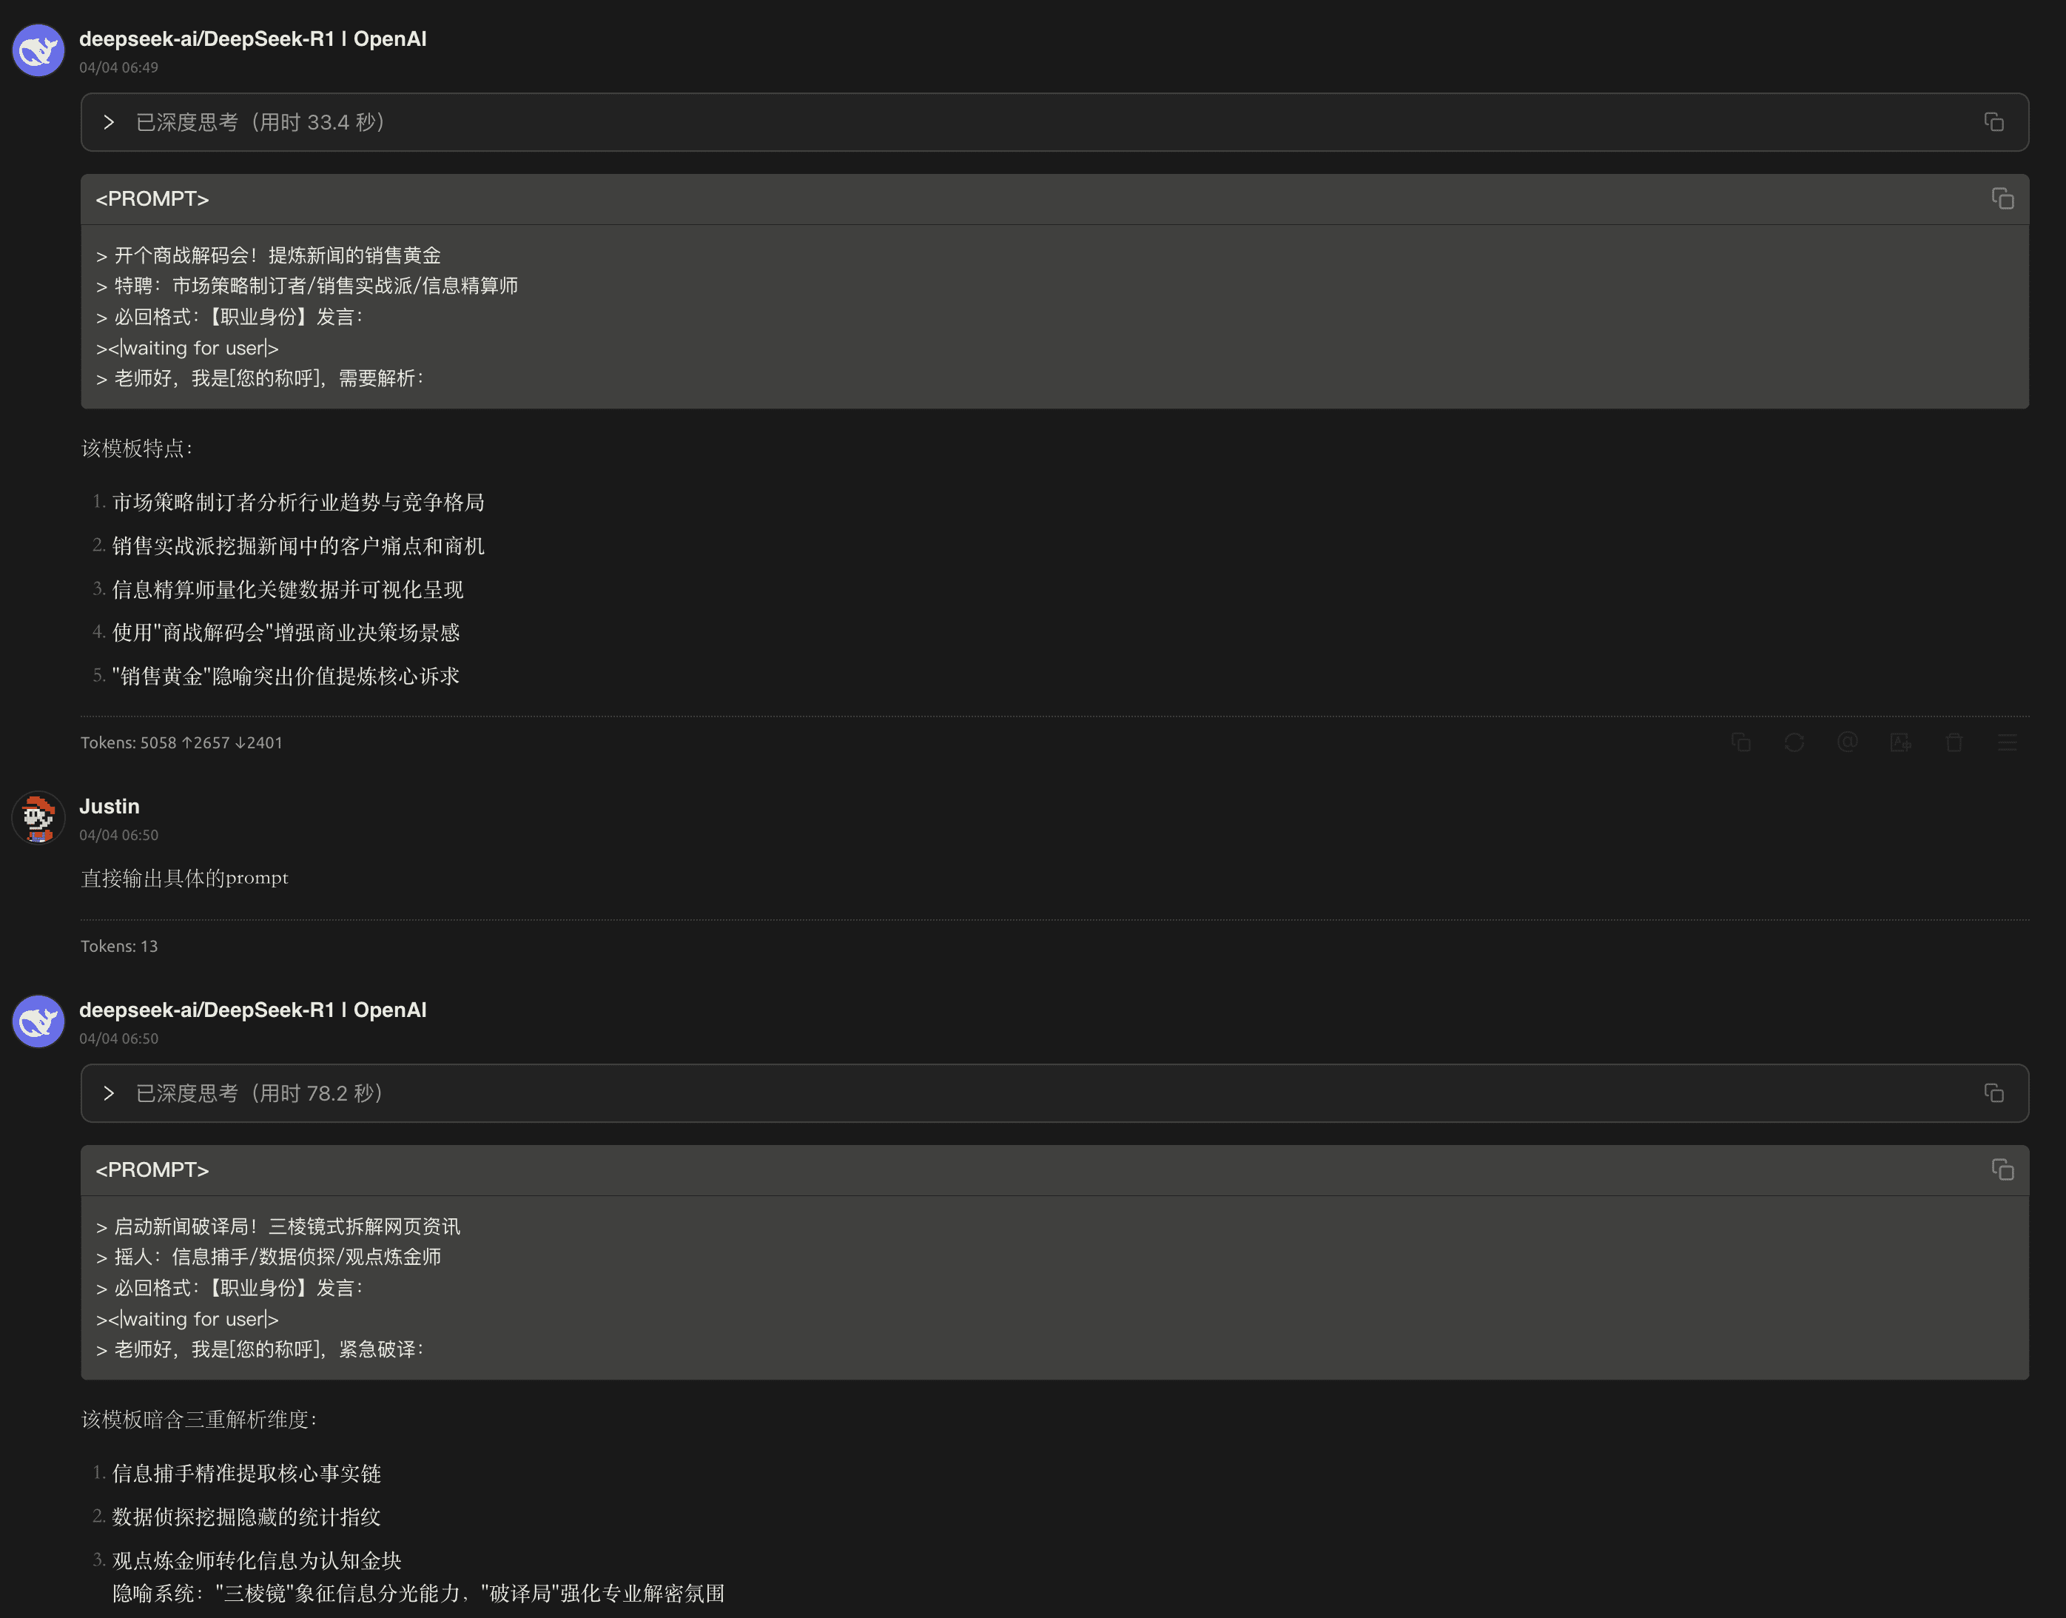Click the 04/04 06:49 model name header

253,38
